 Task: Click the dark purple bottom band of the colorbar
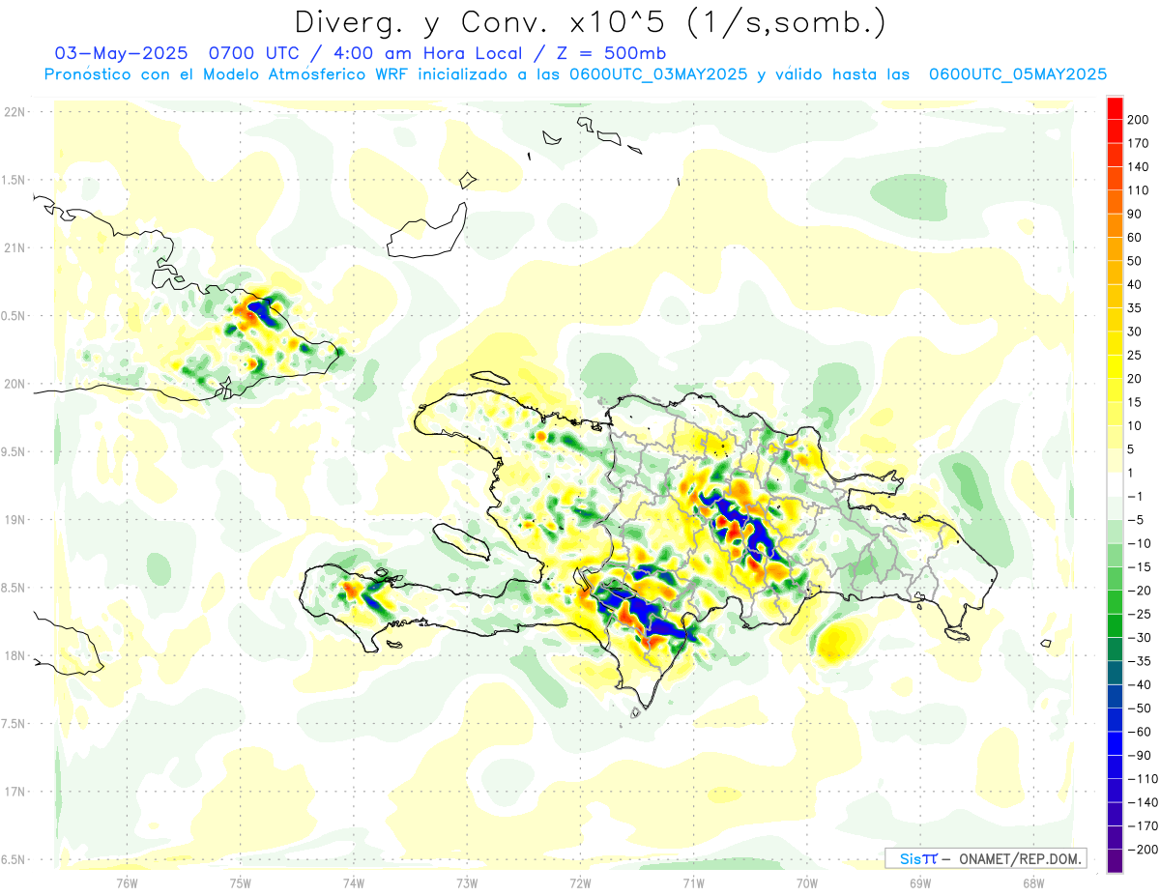coord(1116,860)
